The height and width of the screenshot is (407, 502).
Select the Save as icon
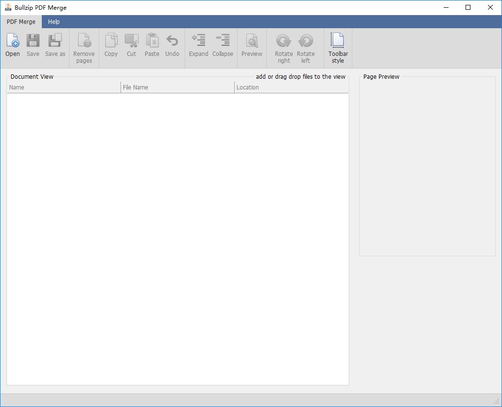[x=55, y=41]
